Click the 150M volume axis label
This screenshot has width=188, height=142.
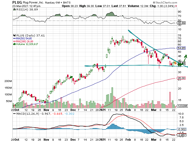tap(8, 88)
